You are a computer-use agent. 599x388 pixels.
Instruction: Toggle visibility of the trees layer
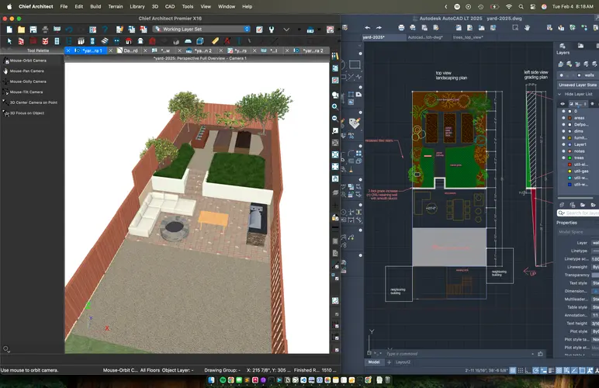562,158
